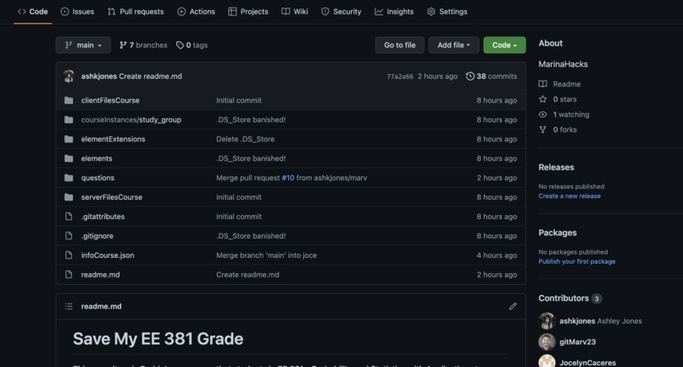Click the book icon beside Readme in About
The image size is (683, 367).
point(542,84)
